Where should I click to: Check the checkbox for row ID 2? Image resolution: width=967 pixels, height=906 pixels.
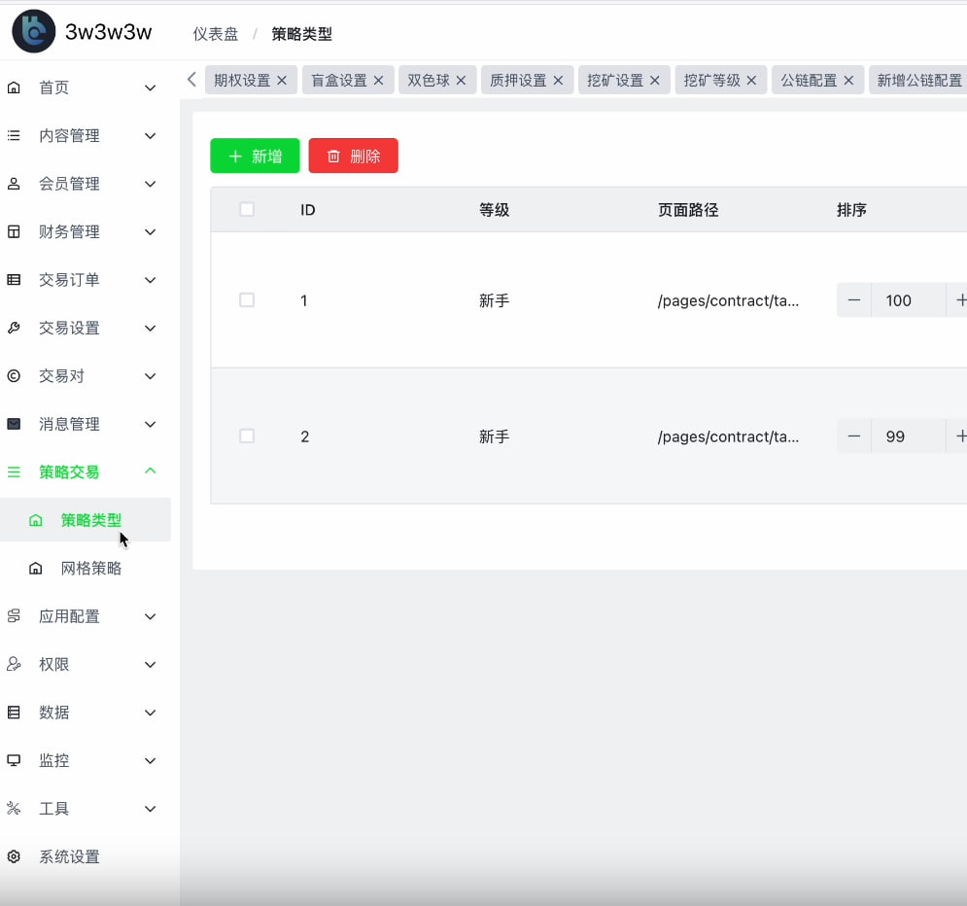(x=247, y=436)
